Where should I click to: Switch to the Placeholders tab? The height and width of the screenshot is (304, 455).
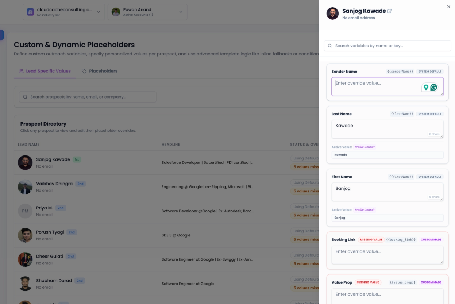99,71
